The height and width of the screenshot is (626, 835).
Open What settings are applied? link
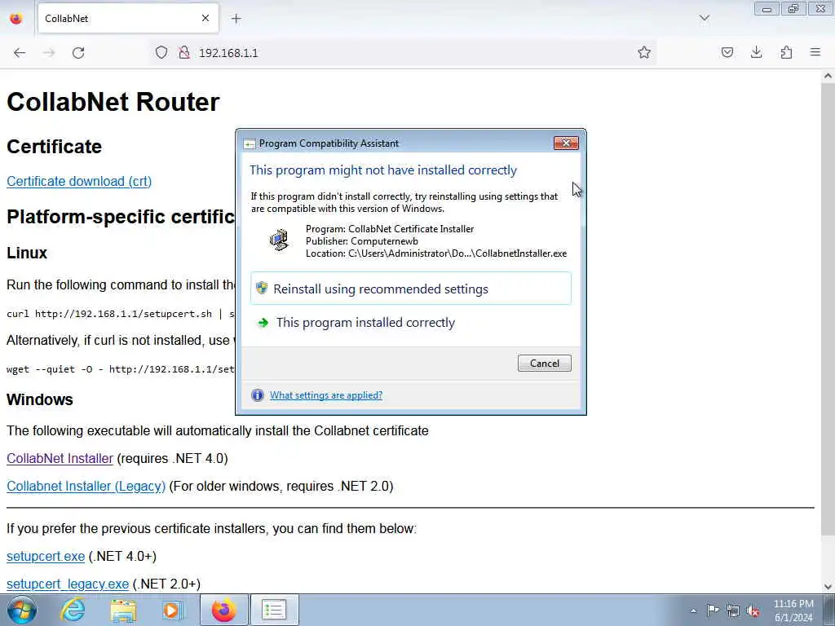[326, 395]
